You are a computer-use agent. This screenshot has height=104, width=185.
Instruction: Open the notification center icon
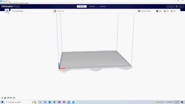pos(182,102)
